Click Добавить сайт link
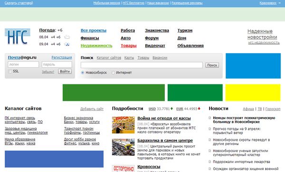The image size is (285, 172). pos(92,109)
